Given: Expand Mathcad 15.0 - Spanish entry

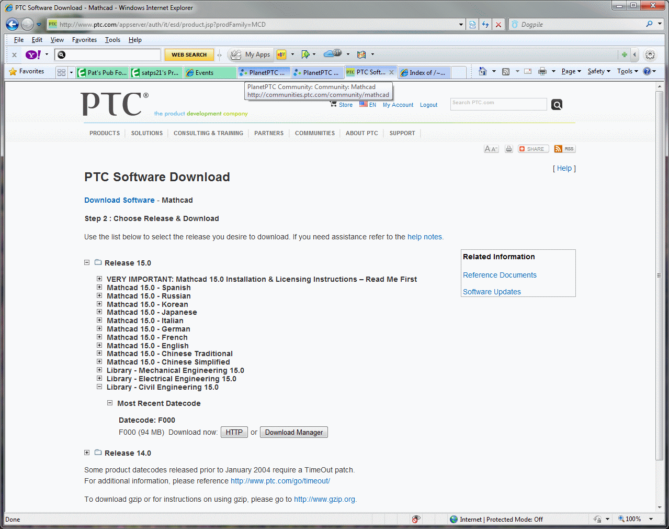Looking at the screenshot, I should pos(99,287).
